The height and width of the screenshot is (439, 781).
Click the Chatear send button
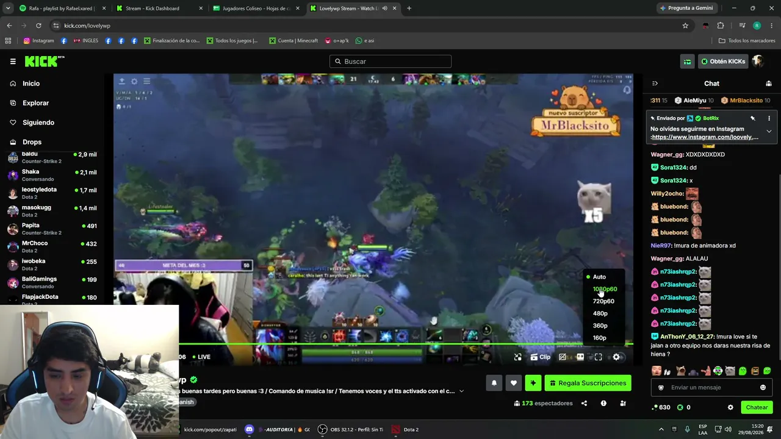[x=757, y=407]
